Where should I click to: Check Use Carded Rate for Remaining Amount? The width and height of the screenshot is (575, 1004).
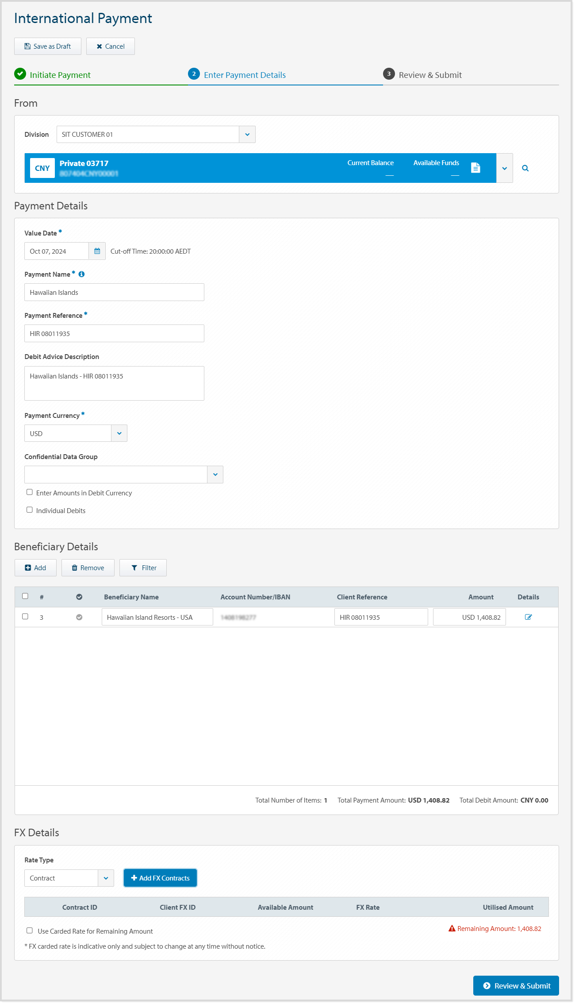click(x=30, y=931)
